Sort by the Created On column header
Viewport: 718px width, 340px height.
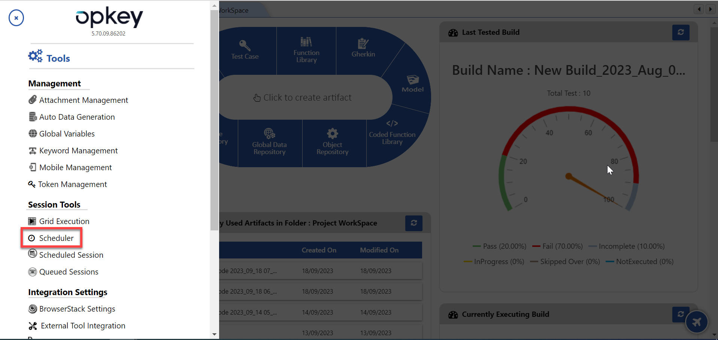pos(319,250)
